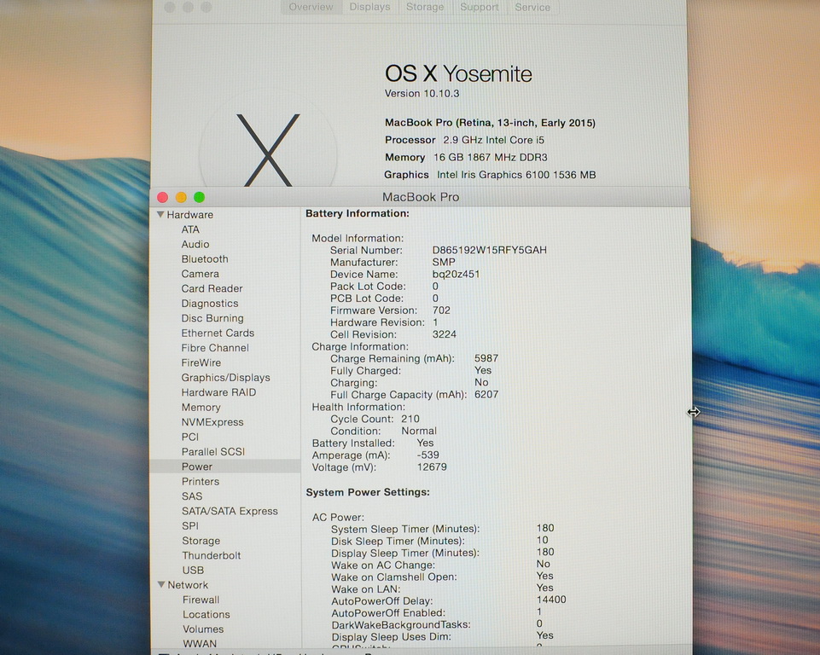Select FireWire in the sidebar
This screenshot has height=655, width=820.
click(201, 362)
